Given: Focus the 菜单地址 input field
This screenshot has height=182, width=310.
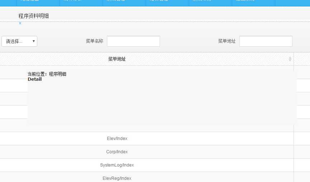Looking at the screenshot, I should (x=266, y=41).
